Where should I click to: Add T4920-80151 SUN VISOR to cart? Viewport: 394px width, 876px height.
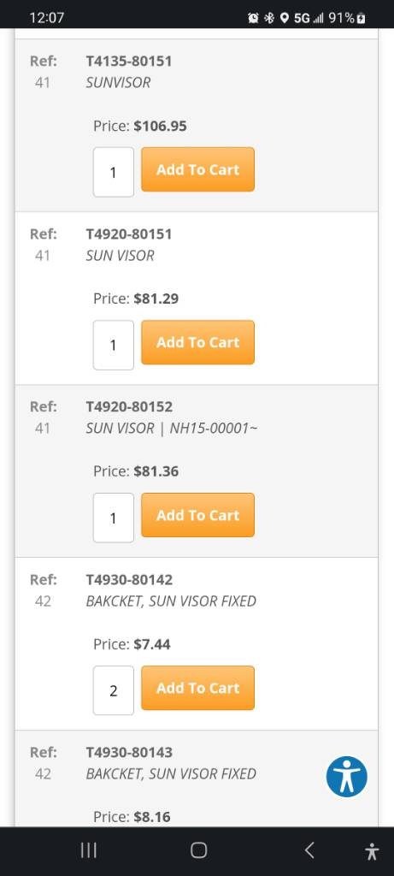[x=197, y=342]
